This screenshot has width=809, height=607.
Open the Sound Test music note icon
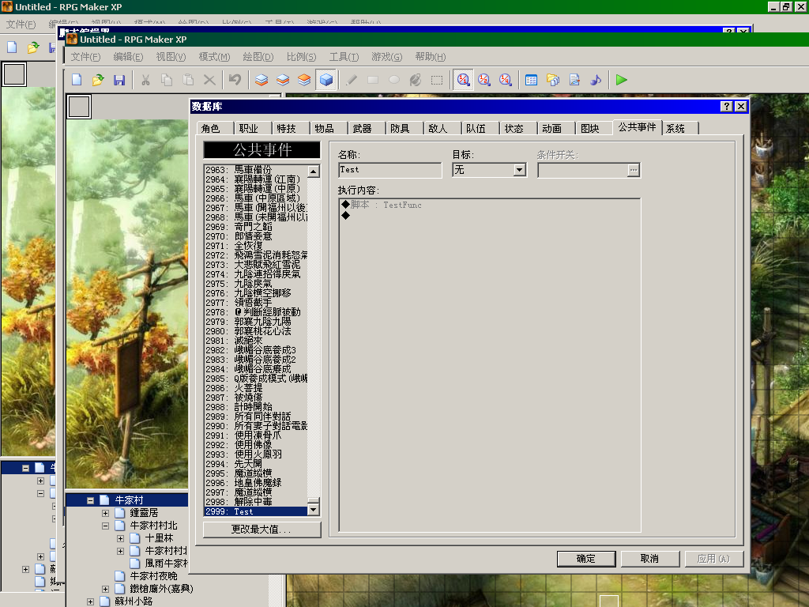click(596, 80)
